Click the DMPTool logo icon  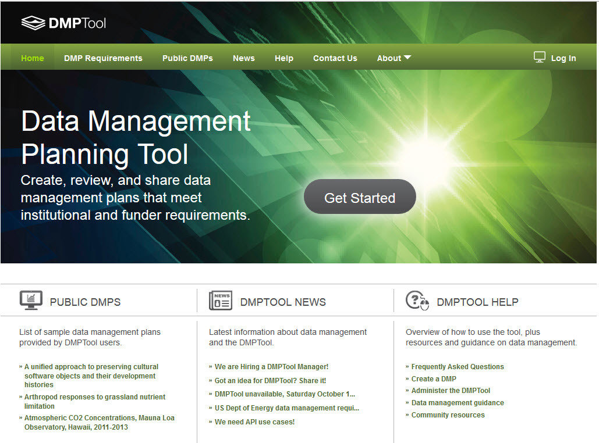pos(33,23)
